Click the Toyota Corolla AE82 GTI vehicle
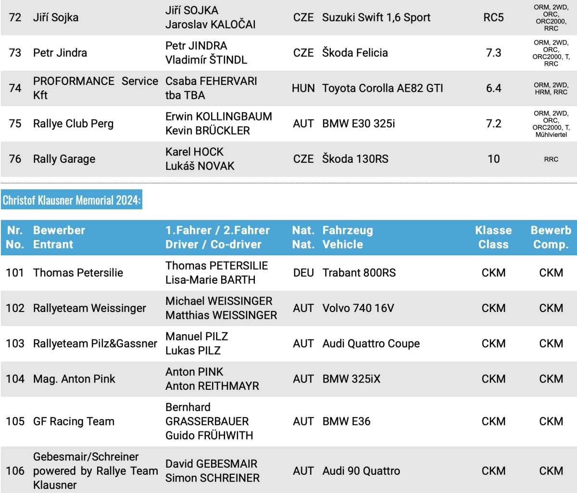The height and width of the screenshot is (493, 577). (382, 88)
